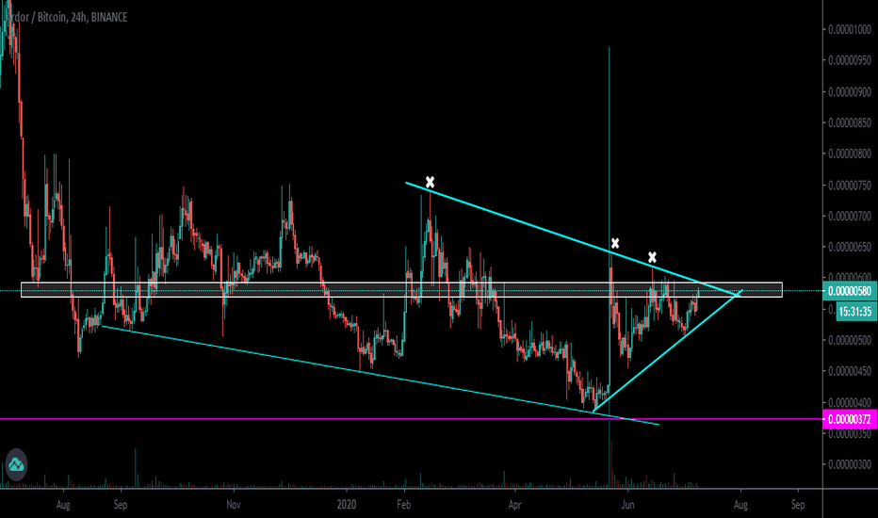Click the Nov label on time axis

(x=234, y=505)
